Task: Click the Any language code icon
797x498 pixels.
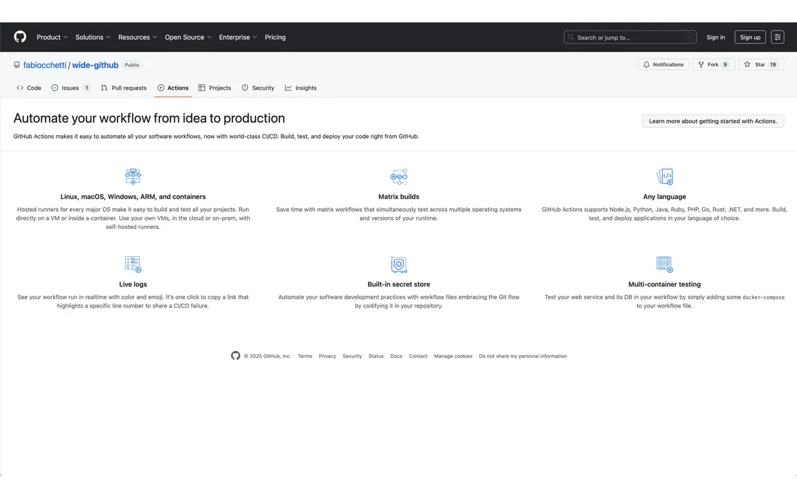Action: coord(664,176)
